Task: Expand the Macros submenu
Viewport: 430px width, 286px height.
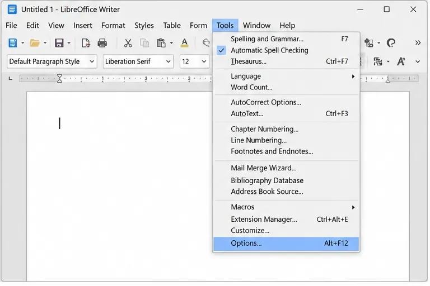Action: [x=286, y=207]
